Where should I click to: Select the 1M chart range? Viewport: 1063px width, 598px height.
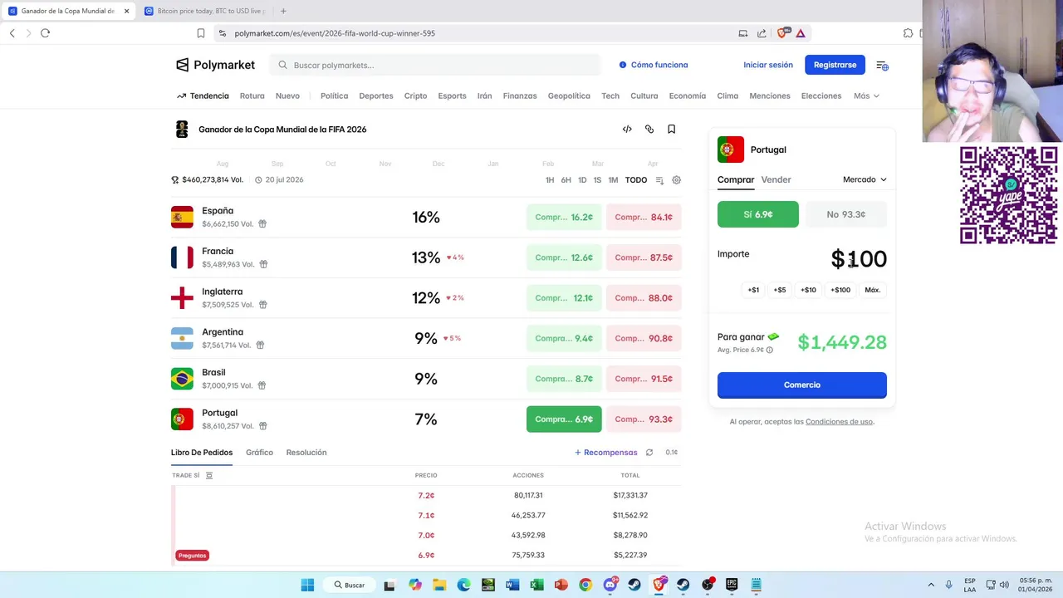point(613,180)
